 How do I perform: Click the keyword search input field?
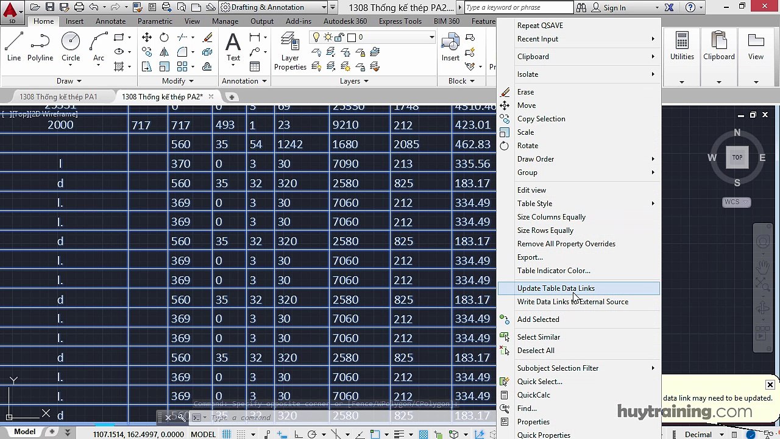tap(519, 7)
